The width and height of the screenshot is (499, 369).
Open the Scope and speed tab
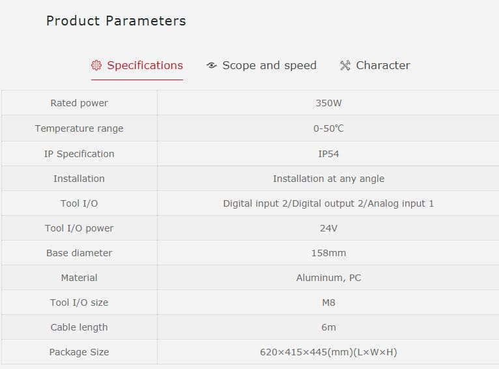269,65
